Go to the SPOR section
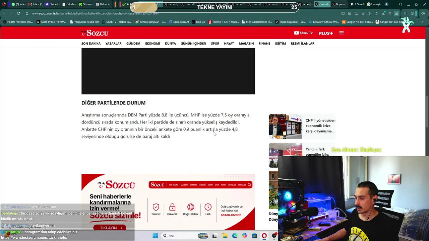 [x=215, y=44]
